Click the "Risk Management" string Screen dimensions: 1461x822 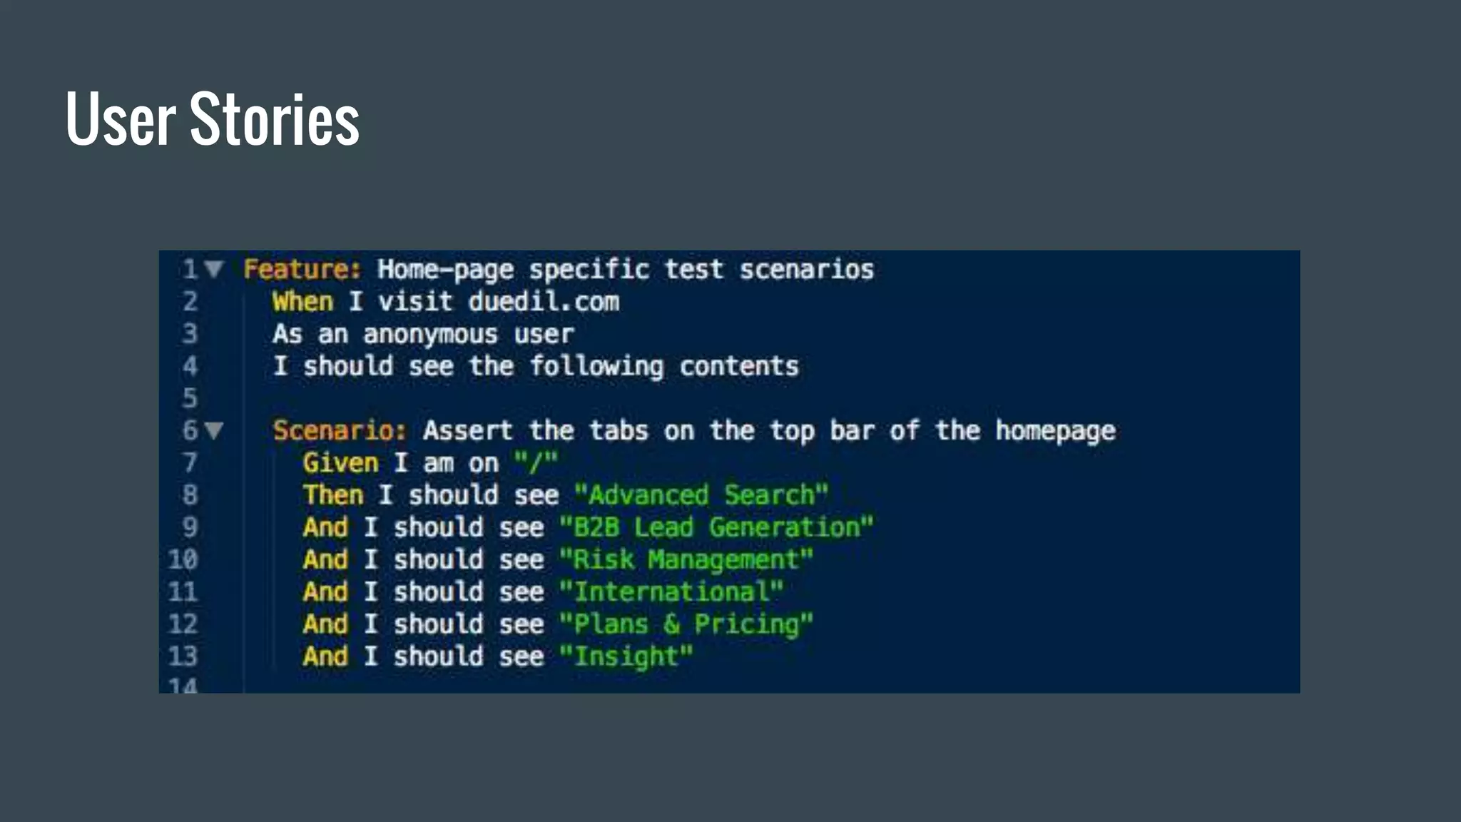tap(686, 559)
